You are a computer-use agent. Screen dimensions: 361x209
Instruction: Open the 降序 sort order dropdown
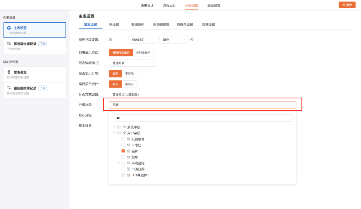[x=173, y=40]
